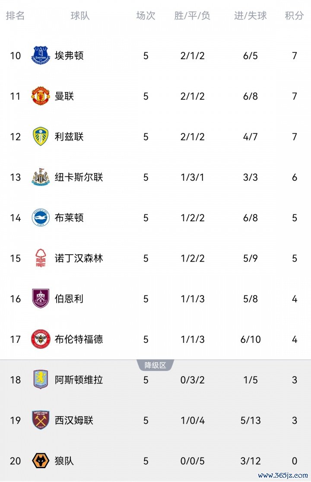Screen dimensions: 311x482
Task: Open the www.365jz.com watermark link
Action: [283, 475]
